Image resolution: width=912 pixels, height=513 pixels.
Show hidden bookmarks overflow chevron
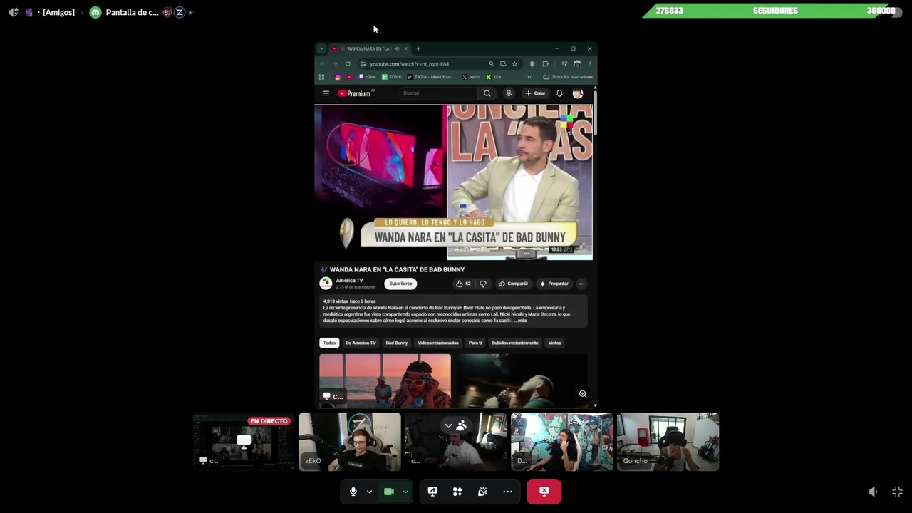pos(529,77)
